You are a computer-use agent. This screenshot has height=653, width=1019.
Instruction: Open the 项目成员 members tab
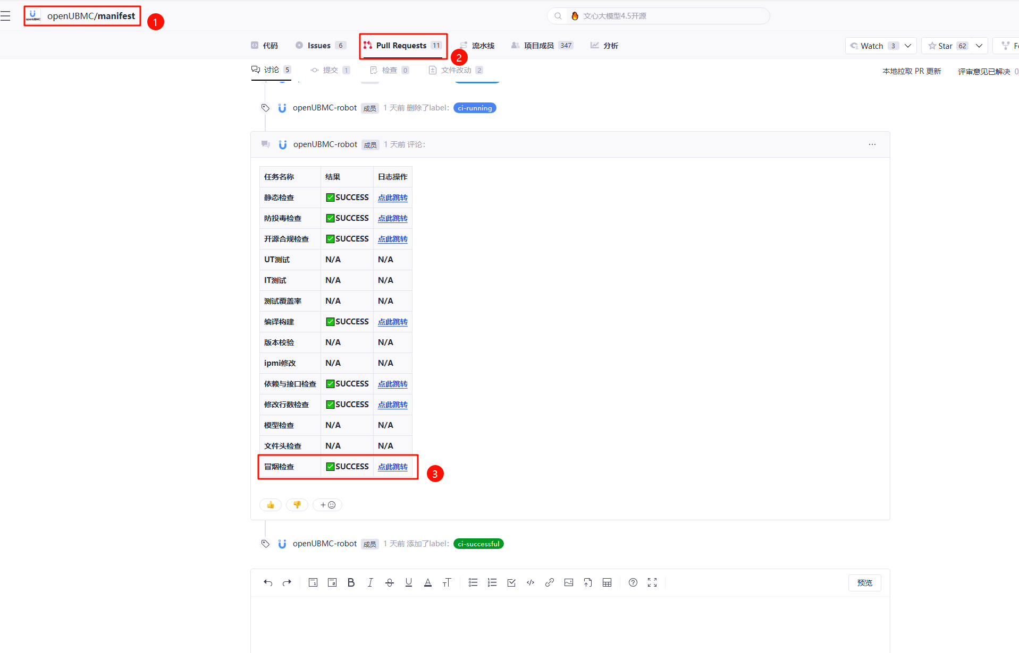click(x=542, y=46)
